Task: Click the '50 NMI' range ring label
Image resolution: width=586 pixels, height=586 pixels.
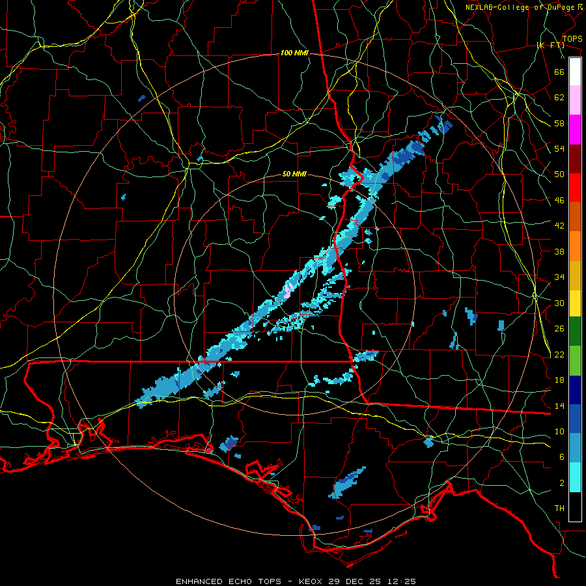Action: click(294, 174)
